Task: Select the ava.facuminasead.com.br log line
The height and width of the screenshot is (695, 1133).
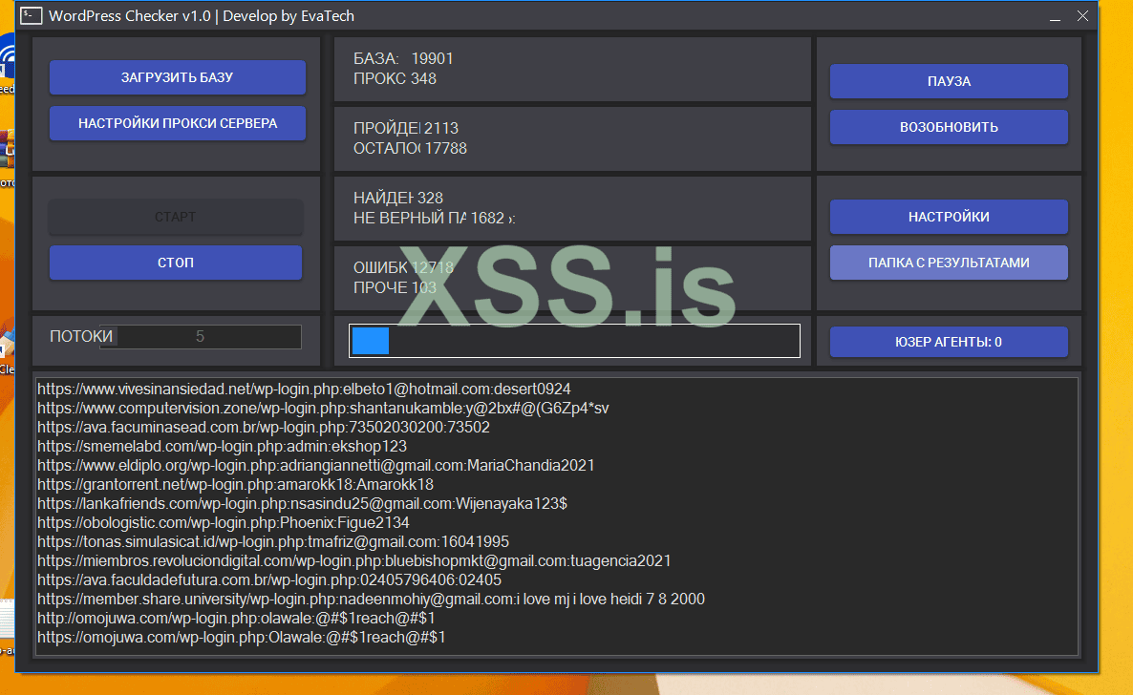Action: pos(264,427)
